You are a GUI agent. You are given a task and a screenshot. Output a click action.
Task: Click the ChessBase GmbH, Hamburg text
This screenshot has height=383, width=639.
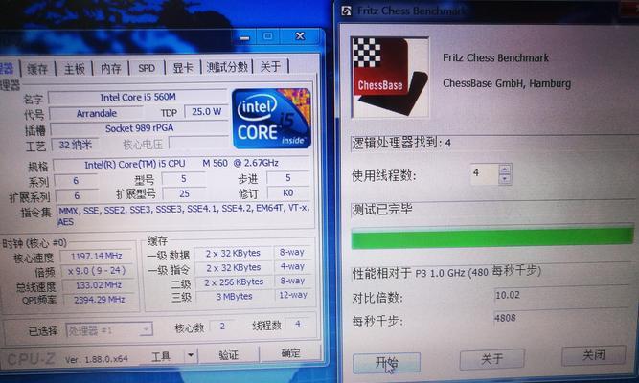[x=507, y=83]
